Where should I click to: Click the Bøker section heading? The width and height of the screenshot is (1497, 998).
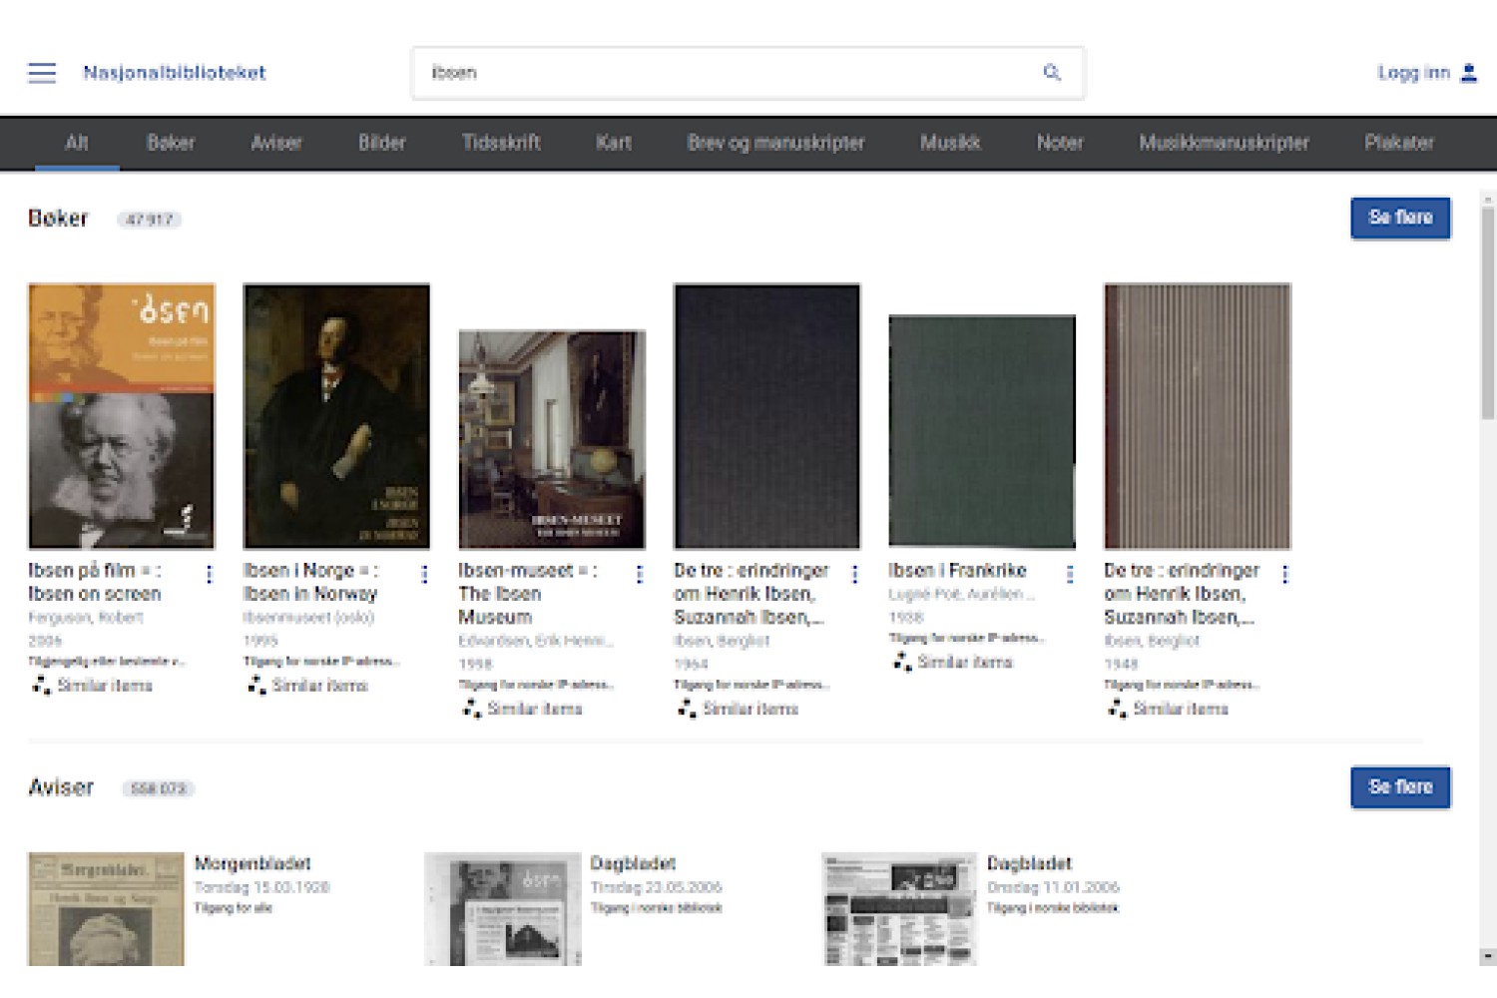(58, 219)
